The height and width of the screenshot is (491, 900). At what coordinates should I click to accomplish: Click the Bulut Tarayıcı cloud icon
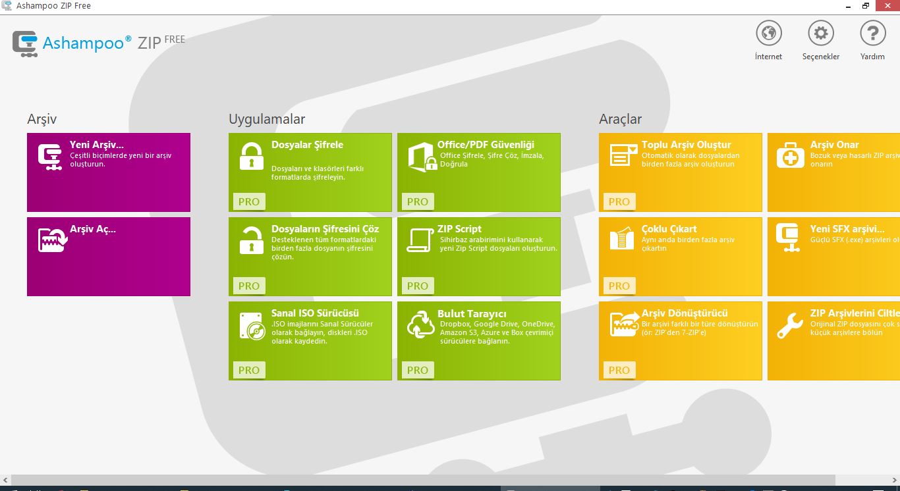coord(420,325)
